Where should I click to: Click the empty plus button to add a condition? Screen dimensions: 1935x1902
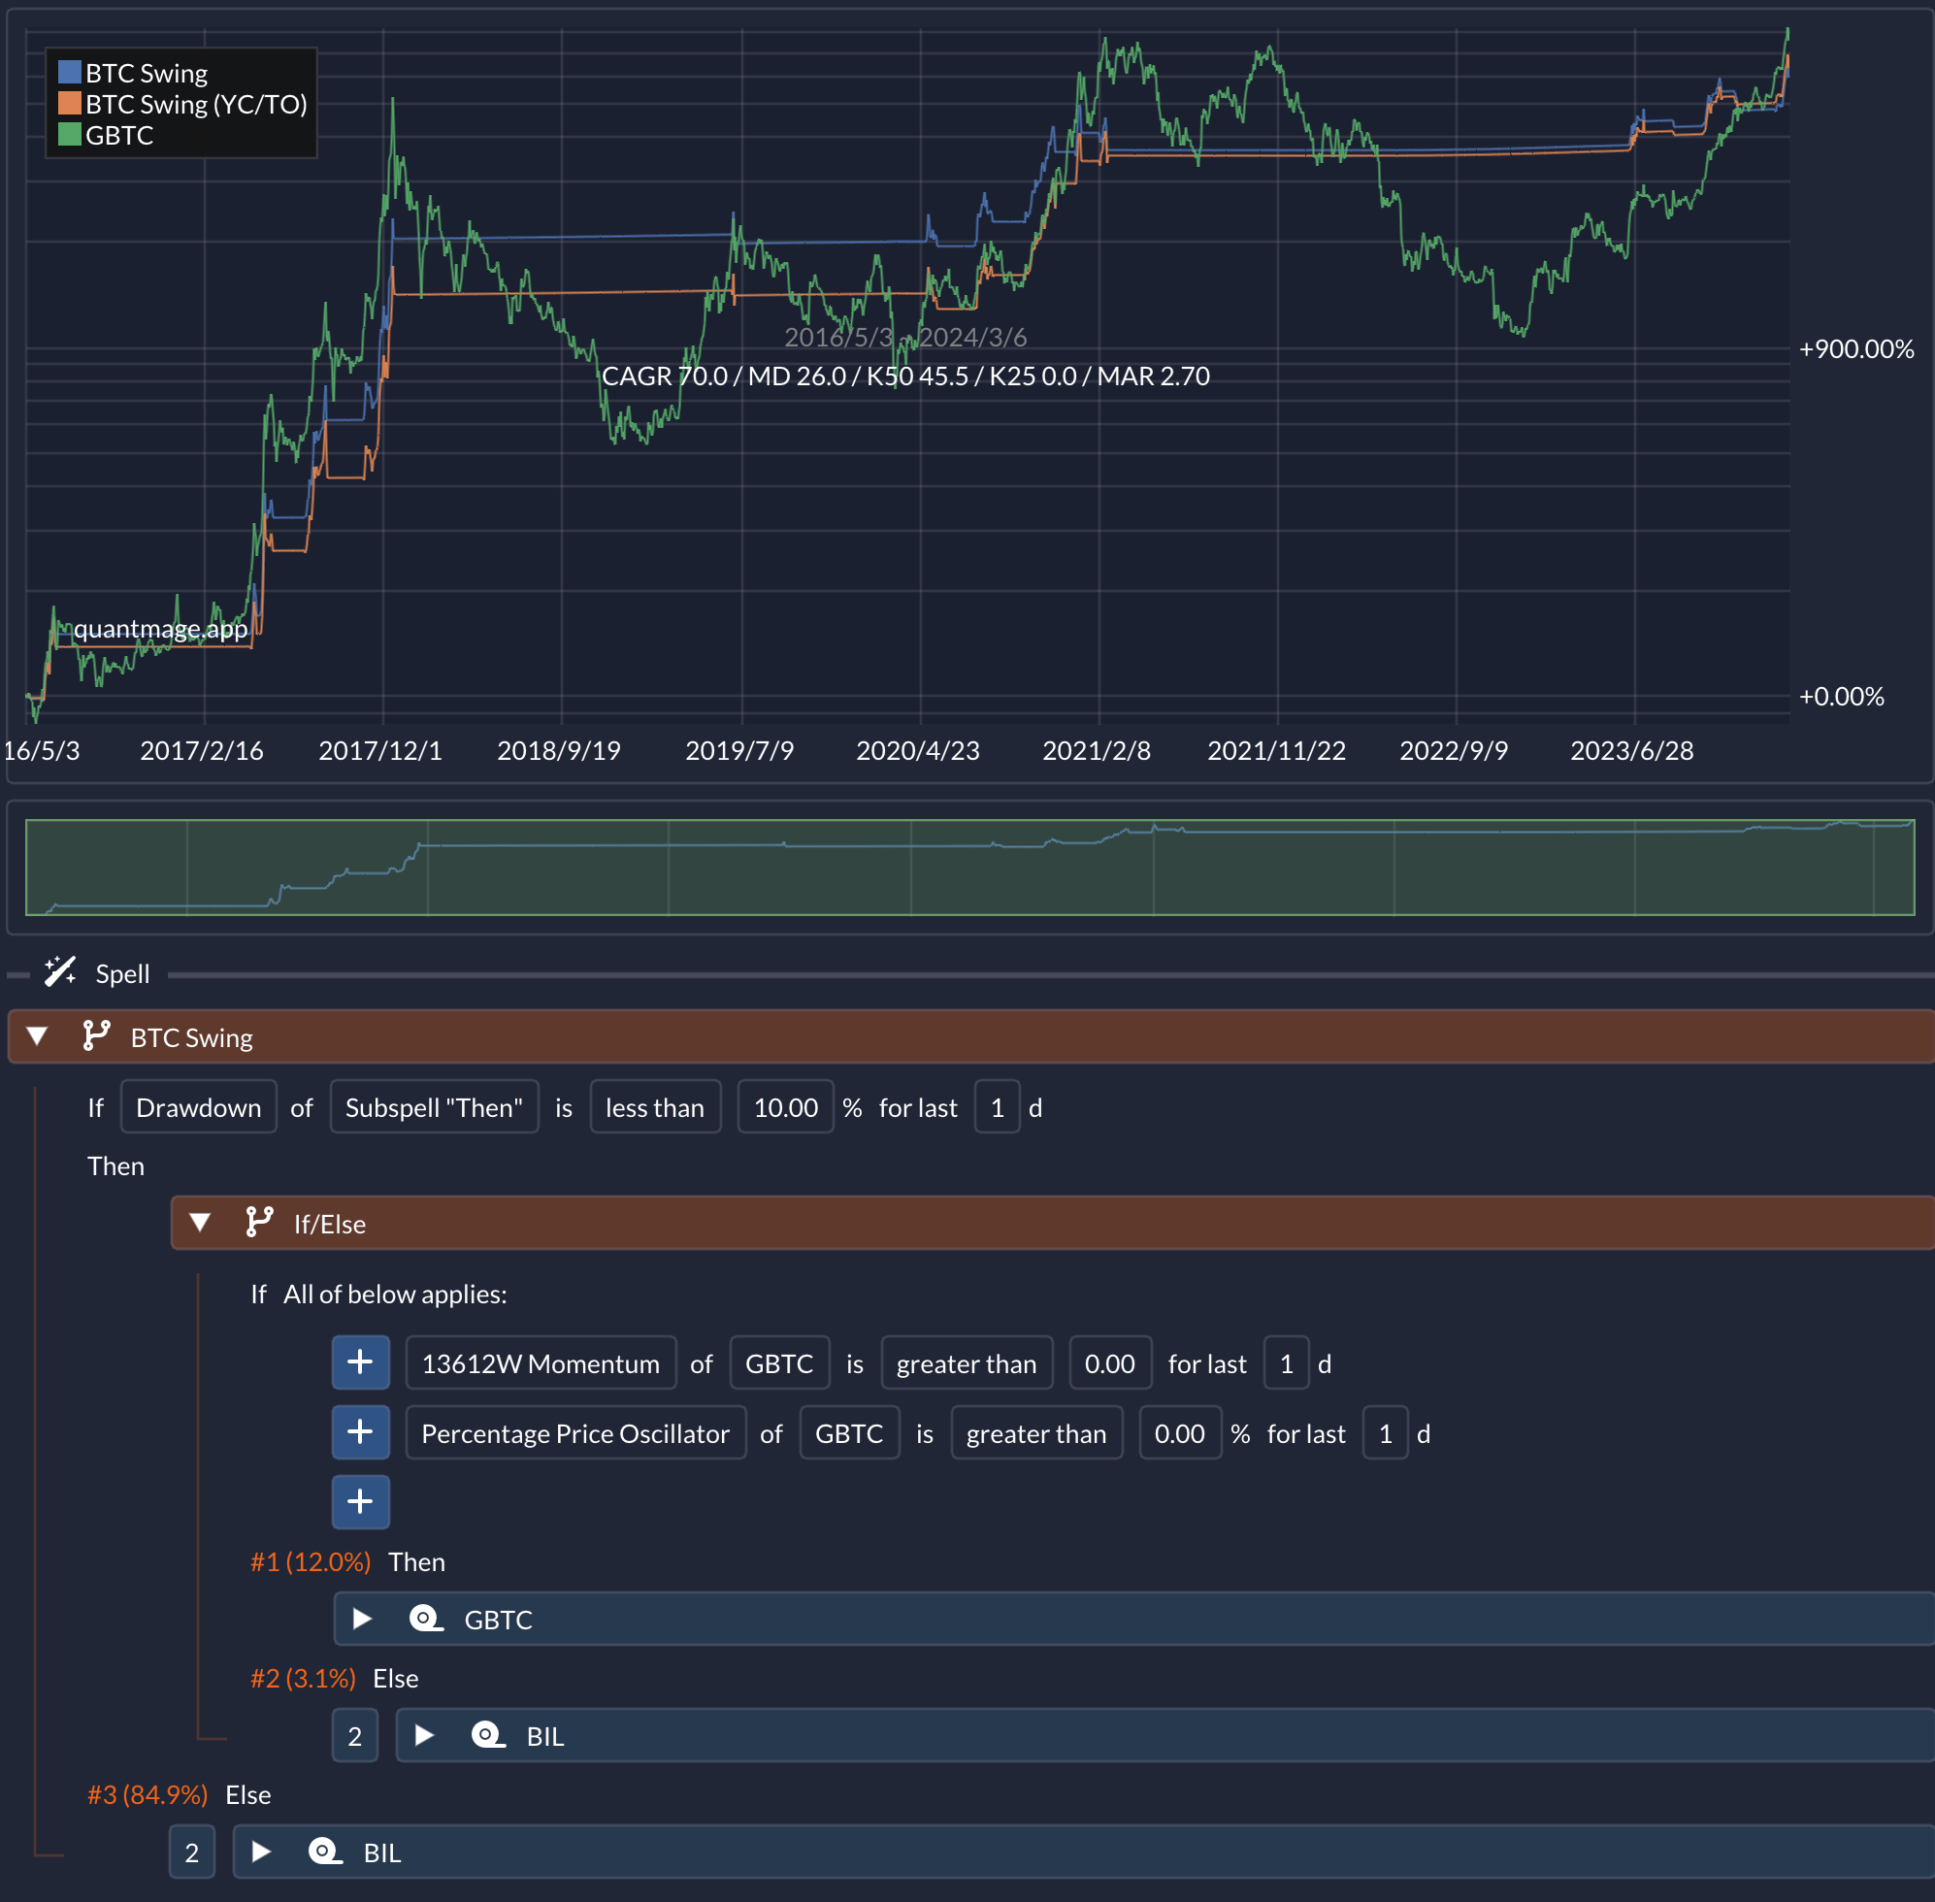361,1501
